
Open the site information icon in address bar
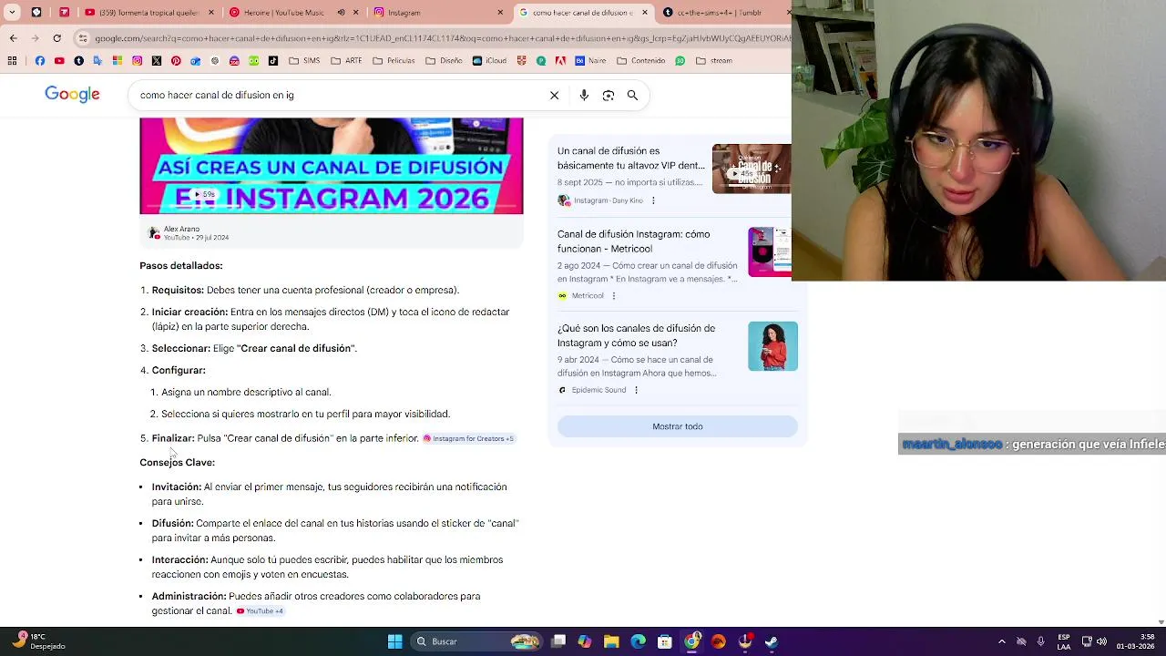point(83,38)
